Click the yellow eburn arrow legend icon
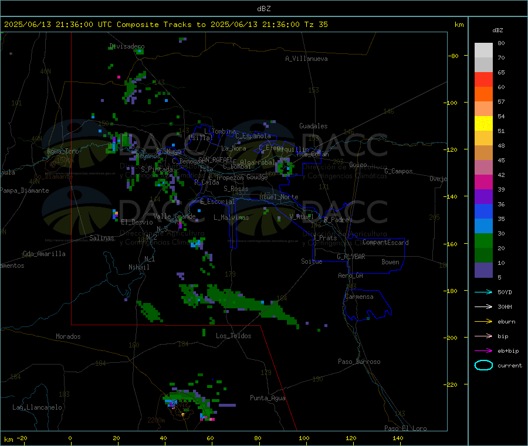Viewport: 528px width, 446px height. (483, 321)
